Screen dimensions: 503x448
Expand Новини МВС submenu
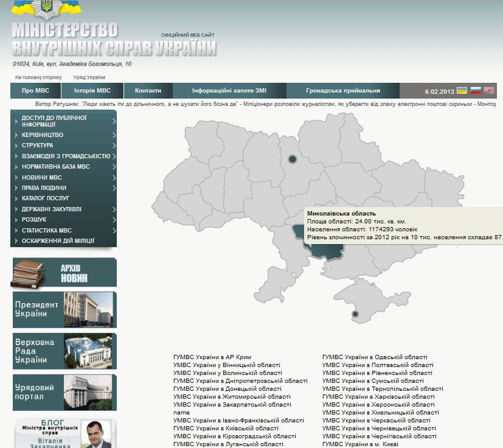63,177
